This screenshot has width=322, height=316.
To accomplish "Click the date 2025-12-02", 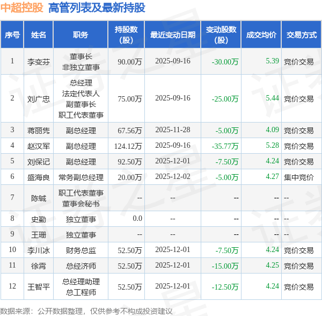I will tap(173, 177).
